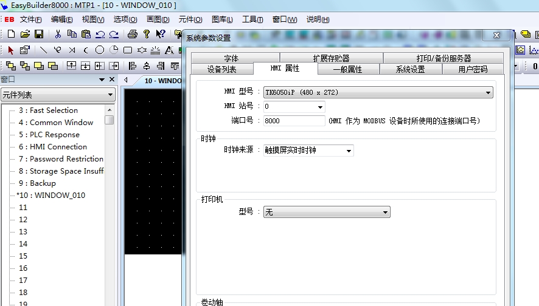Select the Ellipse drawing tool
539x306 pixels.
click(x=100, y=50)
